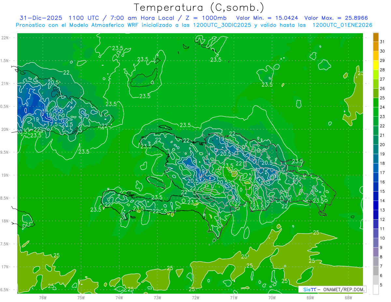Click the time label '1100 UTC'
The image size is (391, 302).
tap(84, 18)
